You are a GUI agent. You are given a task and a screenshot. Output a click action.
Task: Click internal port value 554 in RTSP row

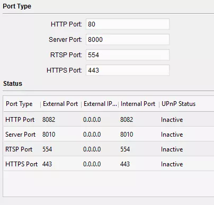125,149
